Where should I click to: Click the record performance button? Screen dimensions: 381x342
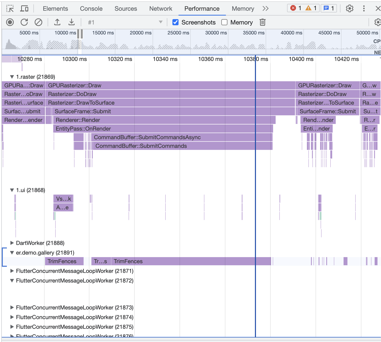10,22
